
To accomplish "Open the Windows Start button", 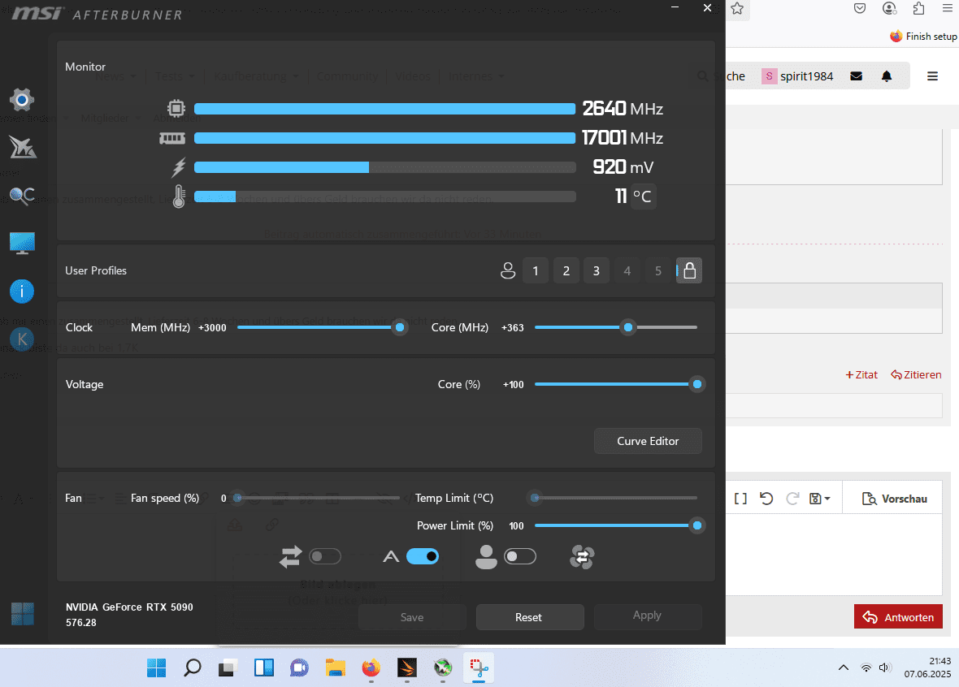I will tap(157, 668).
